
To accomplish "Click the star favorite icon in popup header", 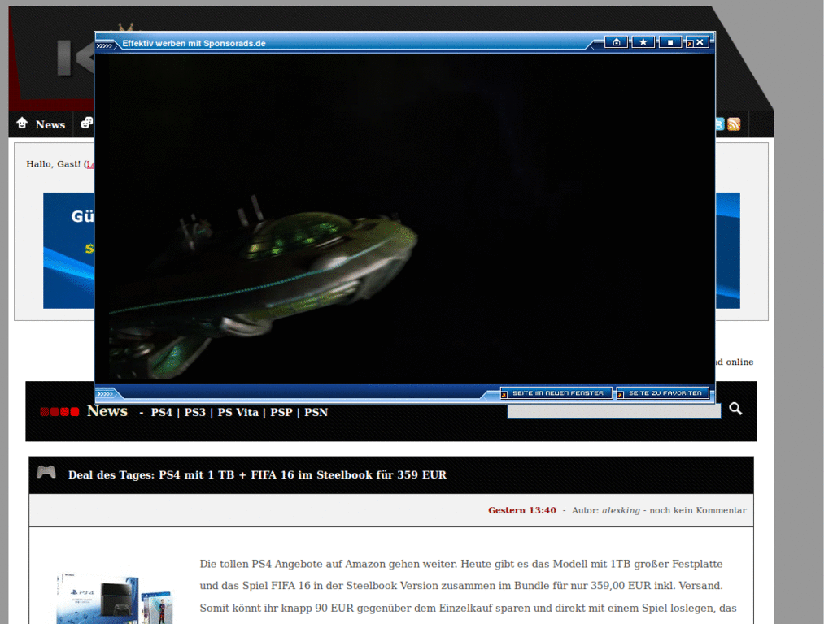I will pos(643,42).
